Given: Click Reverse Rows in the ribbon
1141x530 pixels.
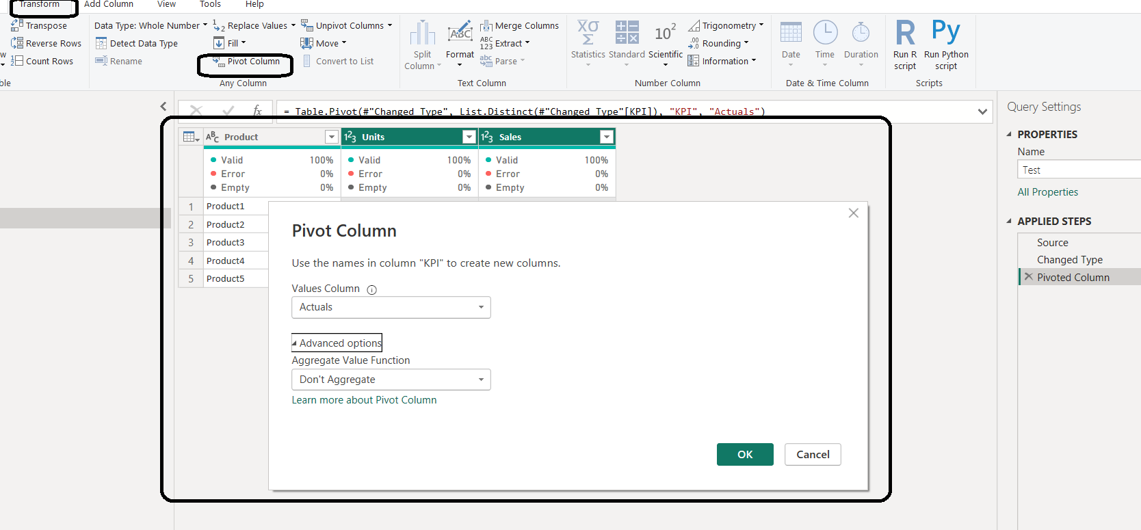Looking at the screenshot, I should (46, 43).
